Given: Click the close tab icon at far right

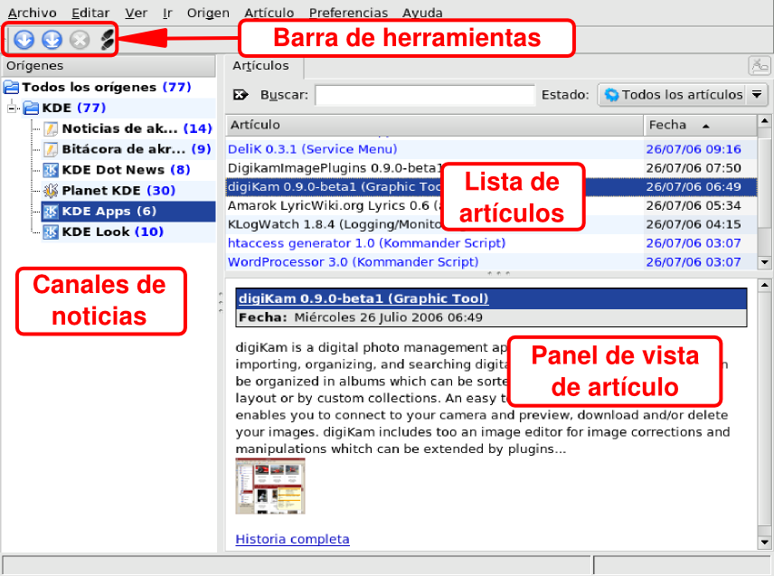Looking at the screenshot, I should point(758,66).
